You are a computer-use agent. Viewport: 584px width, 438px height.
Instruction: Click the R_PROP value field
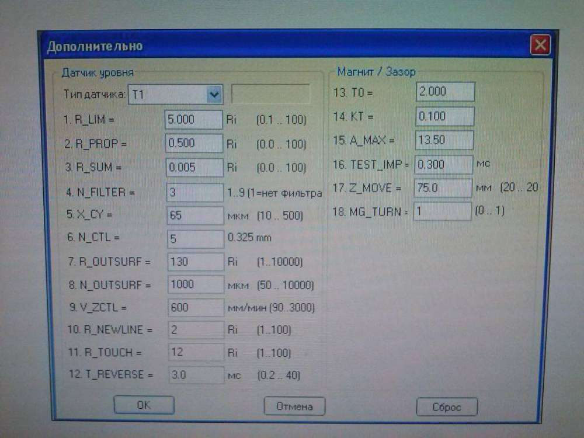pyautogui.click(x=194, y=143)
